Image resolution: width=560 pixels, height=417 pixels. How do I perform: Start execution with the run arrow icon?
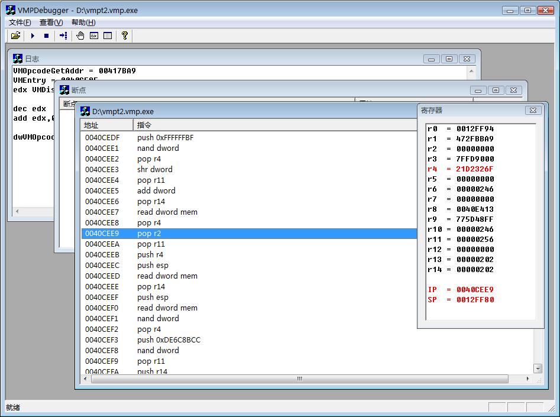click(33, 35)
